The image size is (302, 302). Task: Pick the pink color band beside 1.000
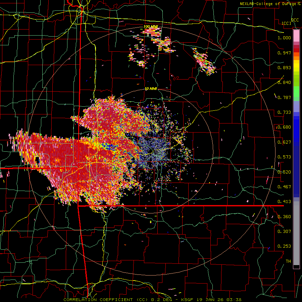pos(296,36)
